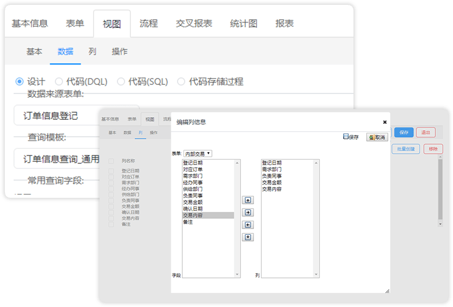This screenshot has height=307, width=453.
Task: Click the 保存 icon in the dialog
Action: (351, 137)
